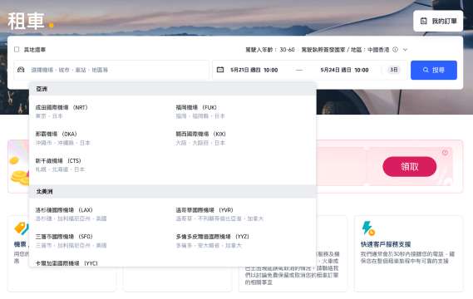
Task: Click the 快速客戶服務支援 heading
Action: click(x=386, y=244)
